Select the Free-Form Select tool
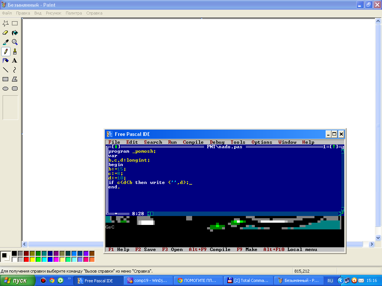The image size is (382, 286). pos(6,23)
